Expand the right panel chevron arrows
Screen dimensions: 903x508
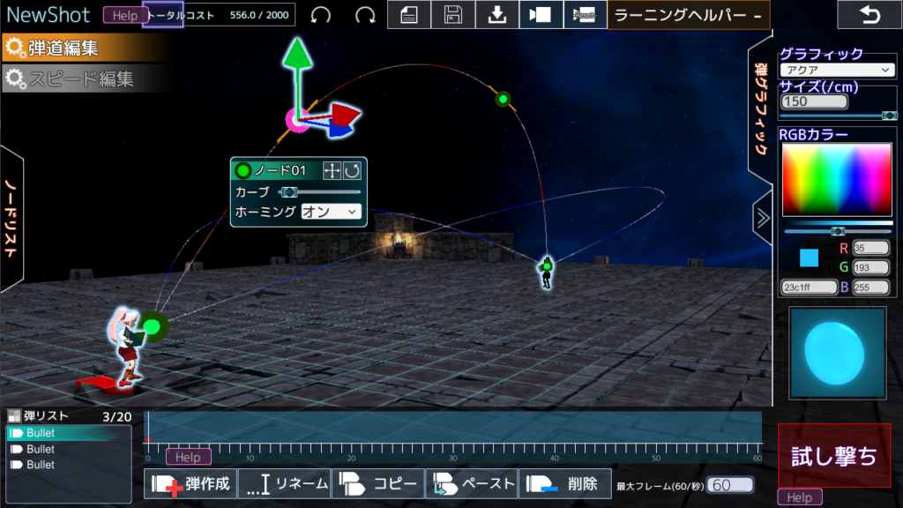click(763, 218)
